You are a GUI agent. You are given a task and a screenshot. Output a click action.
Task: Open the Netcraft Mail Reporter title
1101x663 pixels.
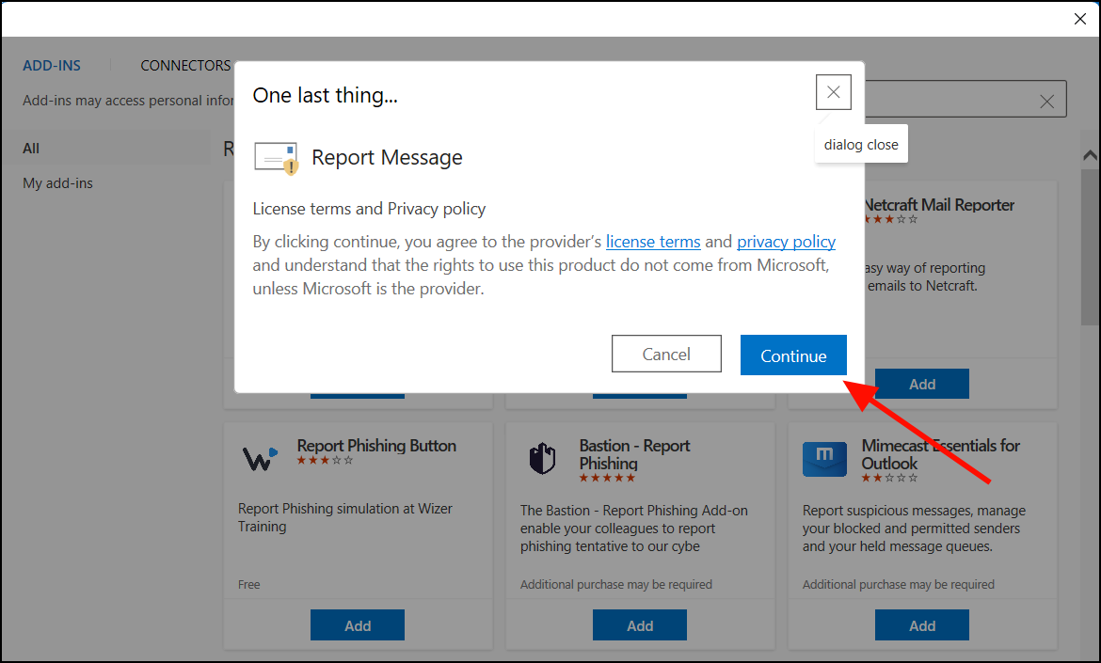click(939, 205)
